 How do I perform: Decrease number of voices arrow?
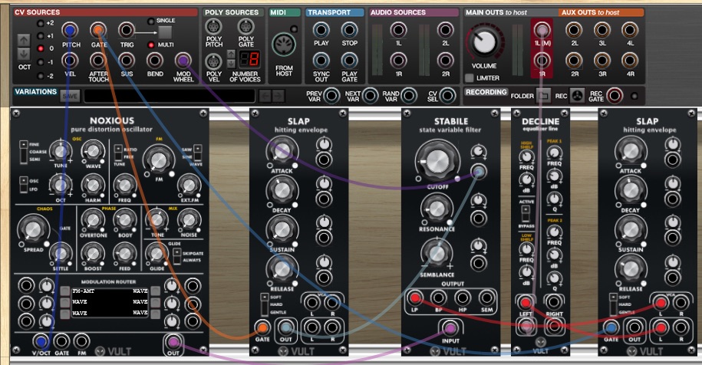(x=231, y=64)
